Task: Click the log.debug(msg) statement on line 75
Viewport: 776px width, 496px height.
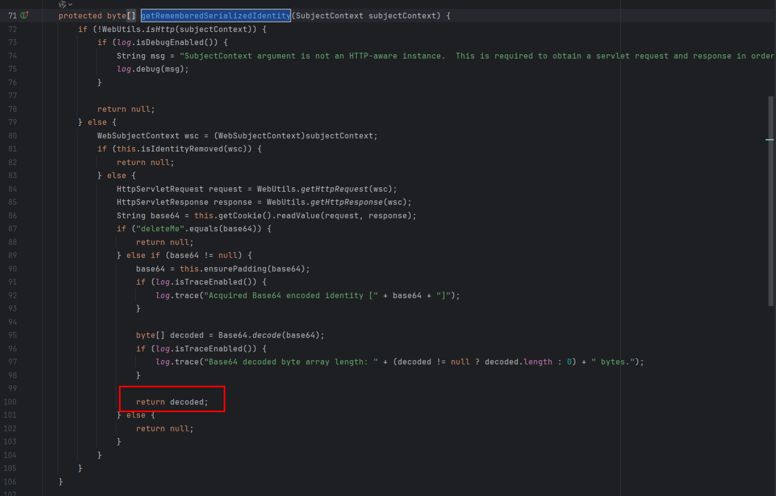Action: point(152,69)
